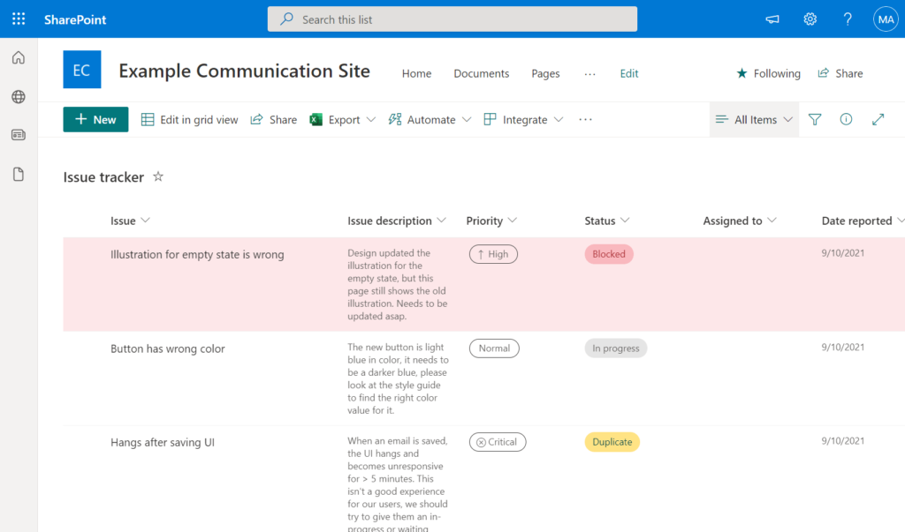Screen dimensions: 905x532
Task: Go to the Home sidebar icon
Action: coord(19,57)
